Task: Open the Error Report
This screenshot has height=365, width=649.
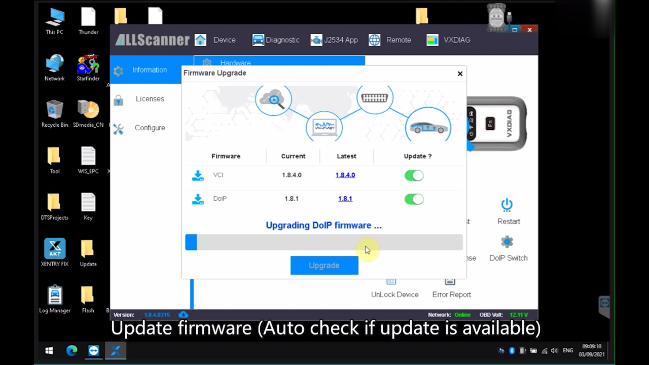Action: point(452,295)
